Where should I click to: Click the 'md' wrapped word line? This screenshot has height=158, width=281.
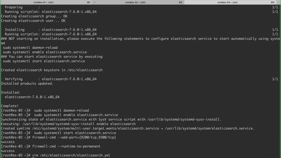point(3,43)
